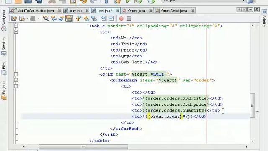Click the vertical scrollbar thumb

(x=253, y=105)
